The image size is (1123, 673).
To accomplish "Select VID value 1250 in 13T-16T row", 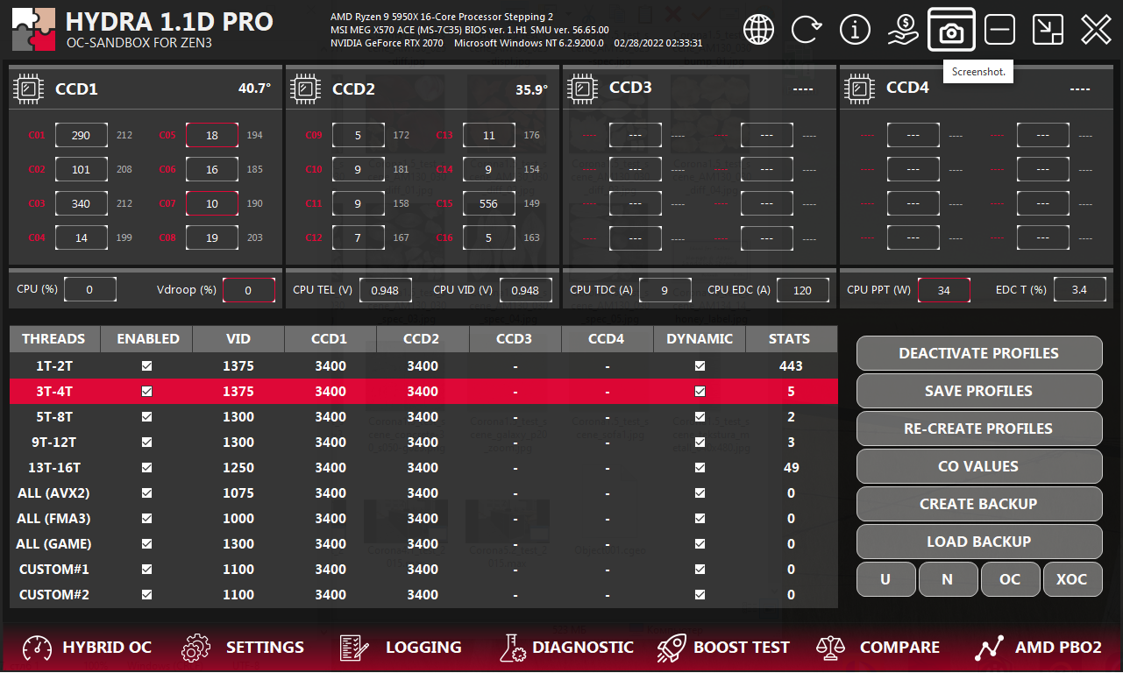I will tap(238, 468).
